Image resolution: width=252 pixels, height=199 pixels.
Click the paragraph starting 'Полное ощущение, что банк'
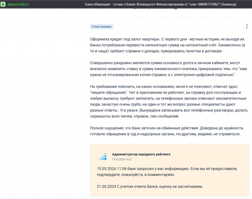(167, 131)
